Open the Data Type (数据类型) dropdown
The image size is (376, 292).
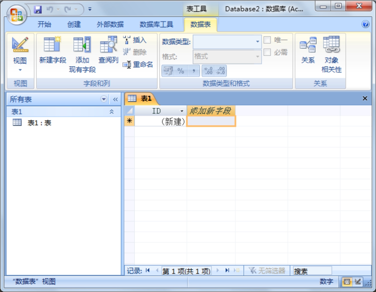(257, 42)
